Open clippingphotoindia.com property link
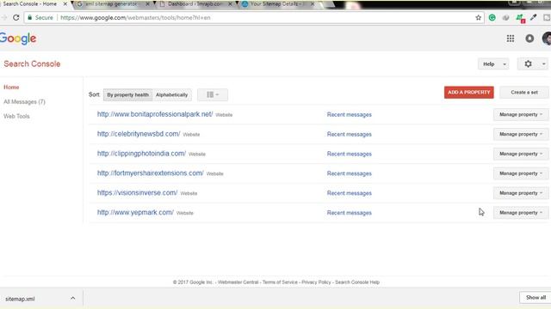The height and width of the screenshot is (309, 551). tap(141, 154)
